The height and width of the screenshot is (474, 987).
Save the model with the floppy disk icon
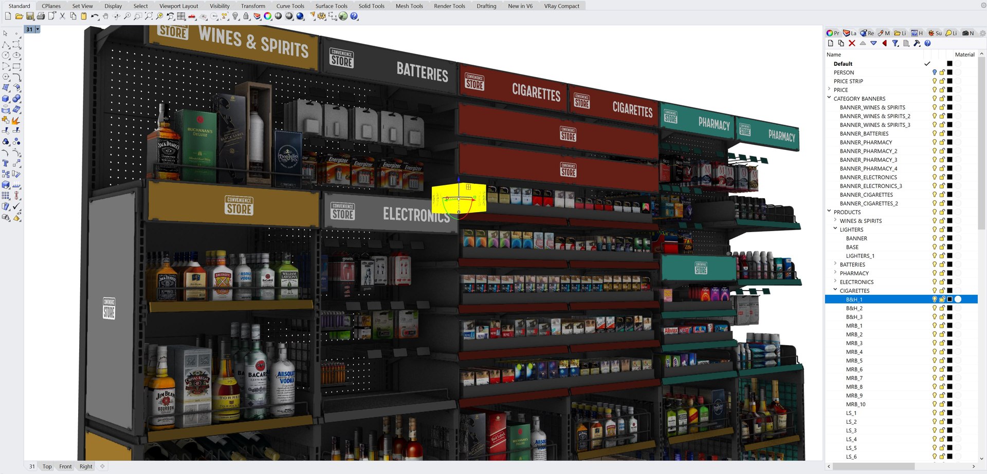pos(30,16)
